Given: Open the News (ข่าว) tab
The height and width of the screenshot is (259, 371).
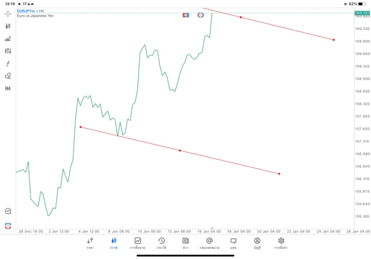Looking at the screenshot, I should 185,243.
